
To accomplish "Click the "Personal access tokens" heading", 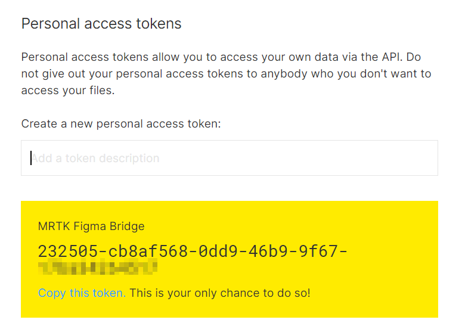I will [x=101, y=24].
